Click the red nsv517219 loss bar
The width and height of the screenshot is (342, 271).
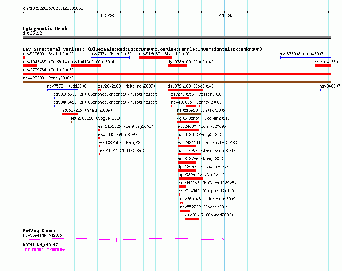(x=70, y=114)
